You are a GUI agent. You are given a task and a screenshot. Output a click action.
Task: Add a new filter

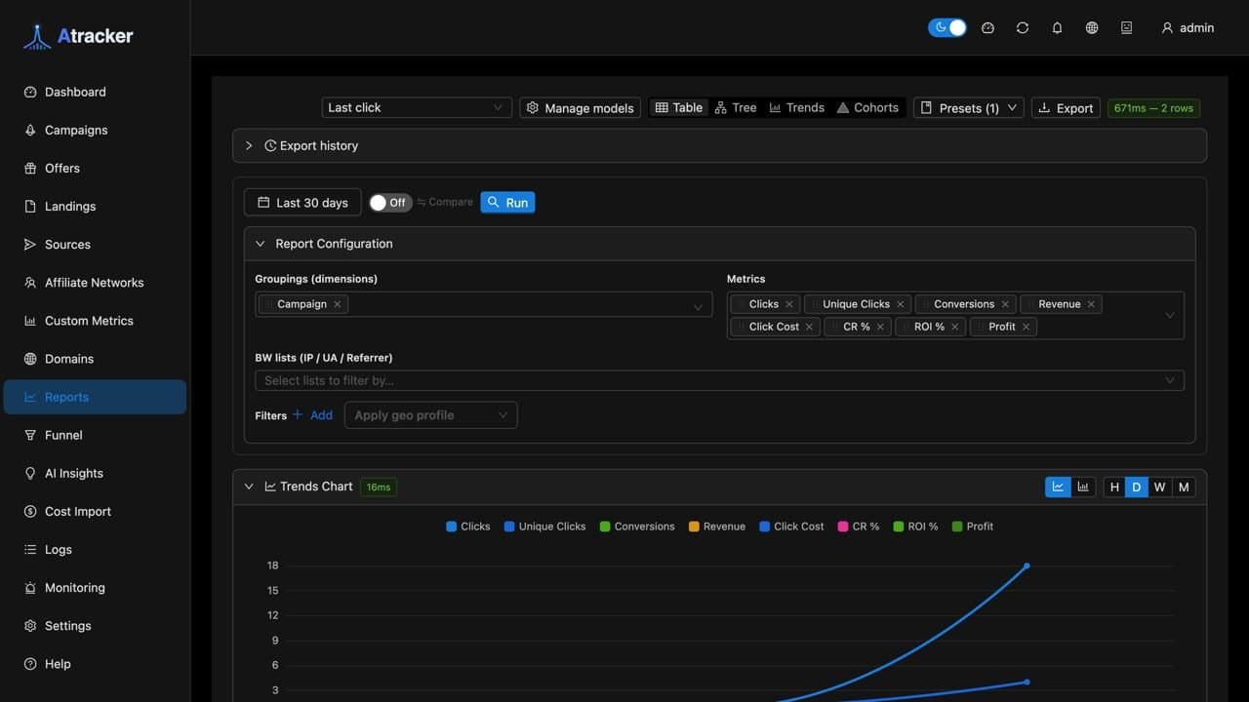[x=312, y=415]
